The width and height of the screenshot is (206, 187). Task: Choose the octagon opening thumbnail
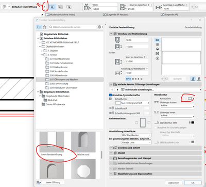coord(83,169)
